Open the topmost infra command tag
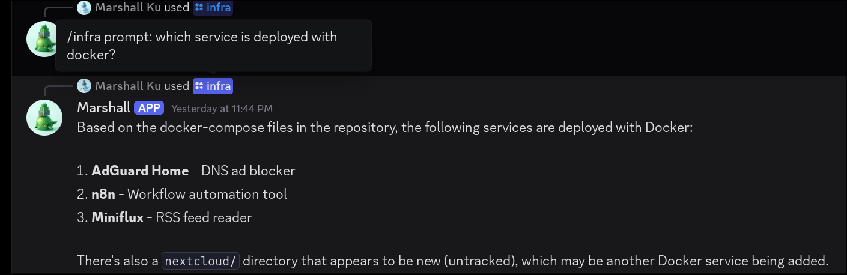The height and width of the screenshot is (275, 847). 213,8
